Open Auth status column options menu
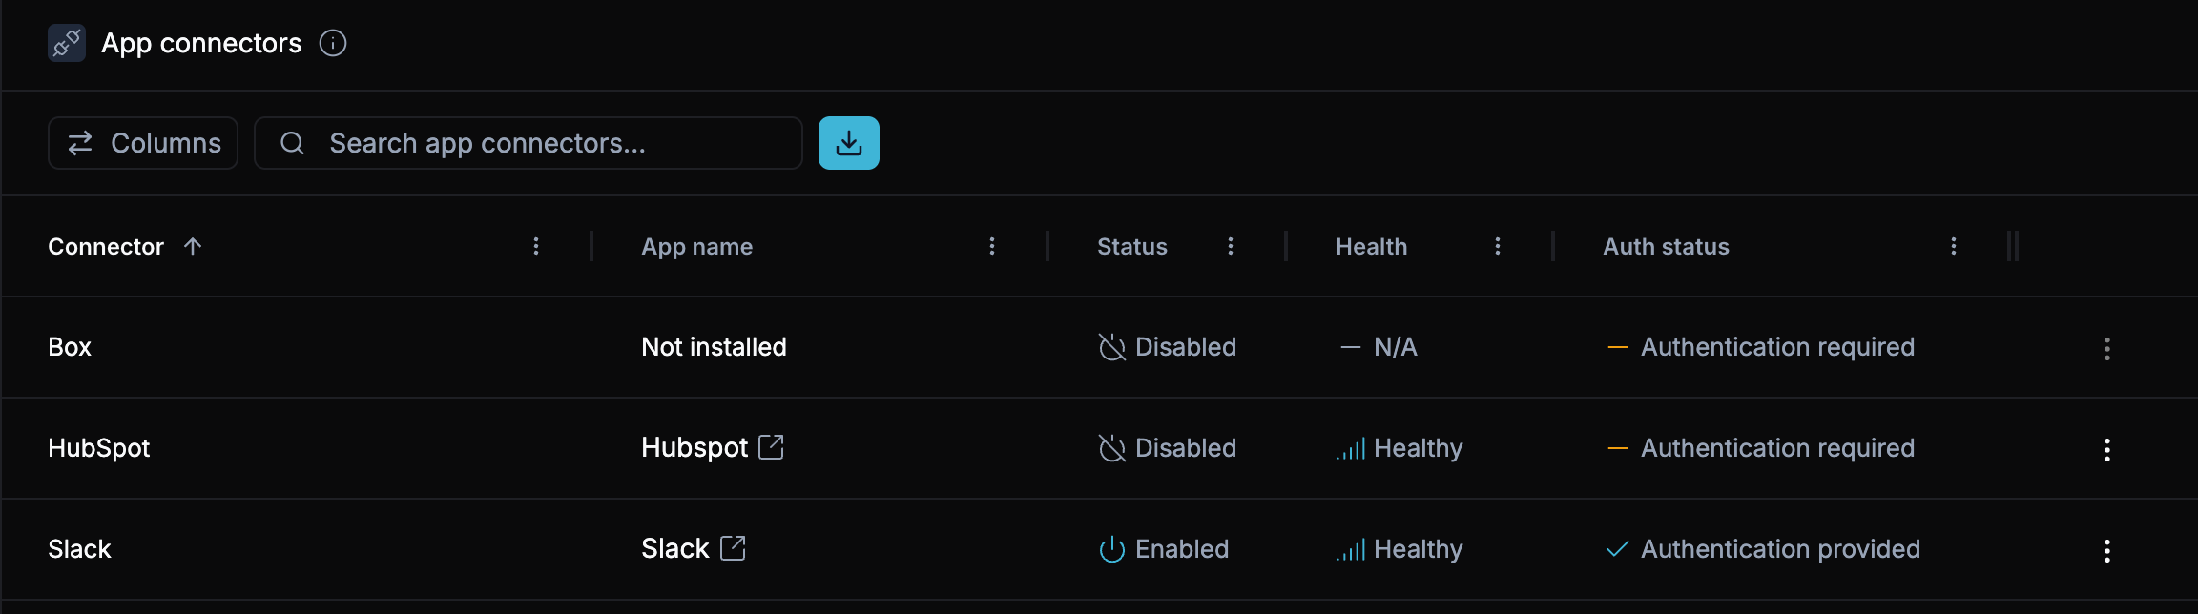 (x=1954, y=246)
